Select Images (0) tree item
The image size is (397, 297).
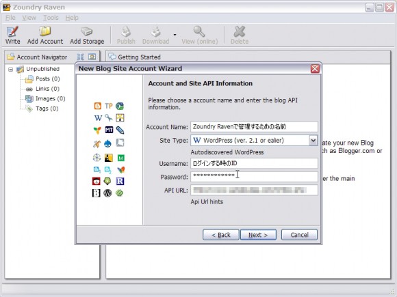(x=50, y=98)
